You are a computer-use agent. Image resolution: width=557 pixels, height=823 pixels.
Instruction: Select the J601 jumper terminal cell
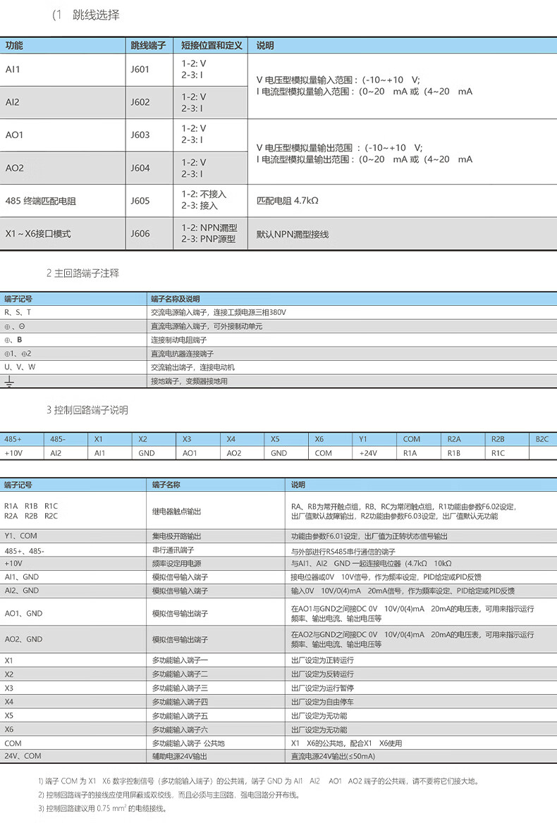[x=140, y=70]
